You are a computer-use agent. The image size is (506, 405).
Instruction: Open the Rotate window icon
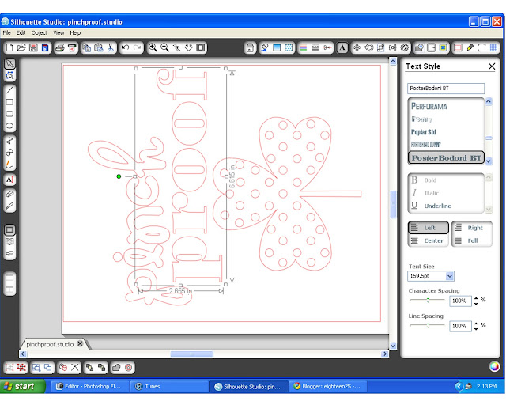point(368,47)
